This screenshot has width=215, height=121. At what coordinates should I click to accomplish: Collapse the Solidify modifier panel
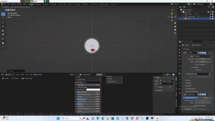pyautogui.click(x=183, y=53)
